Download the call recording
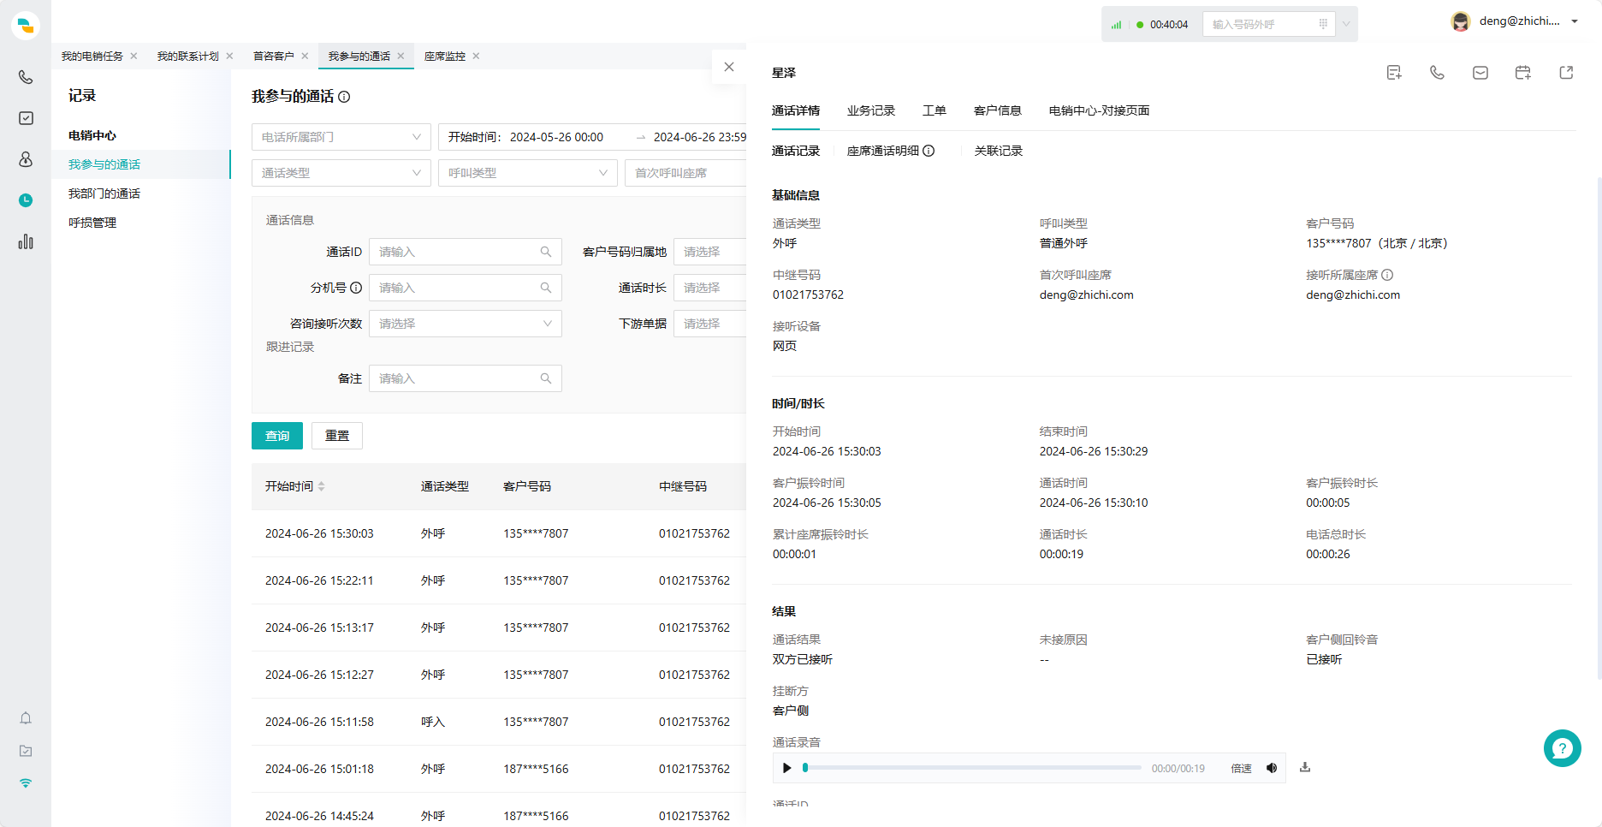 pyautogui.click(x=1305, y=767)
